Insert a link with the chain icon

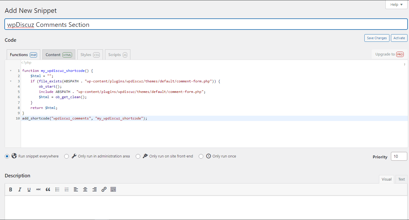104,190
